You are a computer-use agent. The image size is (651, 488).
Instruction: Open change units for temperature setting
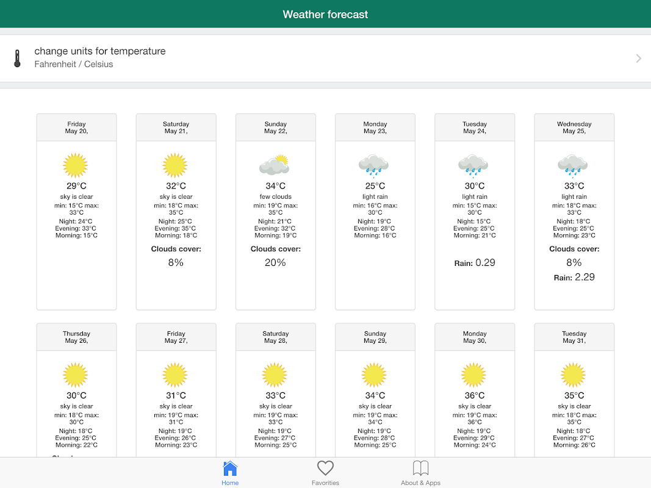[x=326, y=58]
